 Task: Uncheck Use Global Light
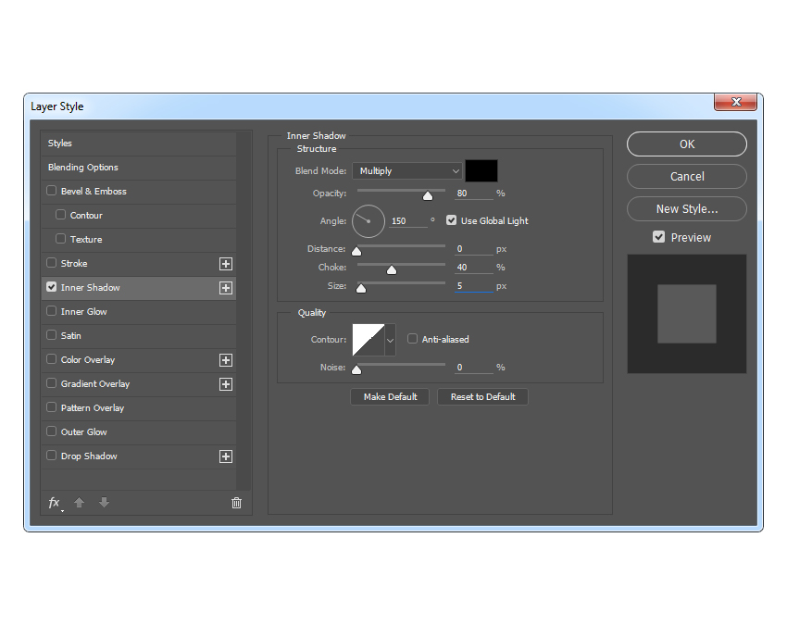click(x=452, y=221)
